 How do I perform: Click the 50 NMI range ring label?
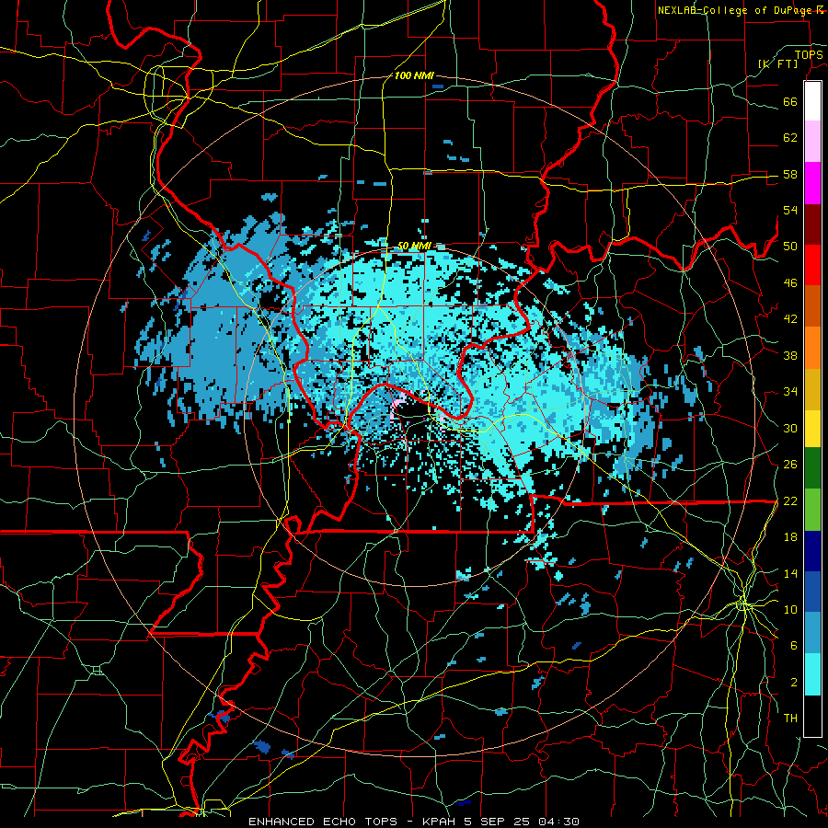414,246
